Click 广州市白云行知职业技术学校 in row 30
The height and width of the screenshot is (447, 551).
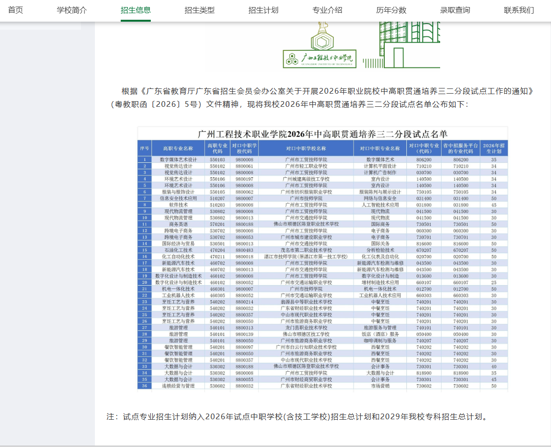tap(306, 347)
